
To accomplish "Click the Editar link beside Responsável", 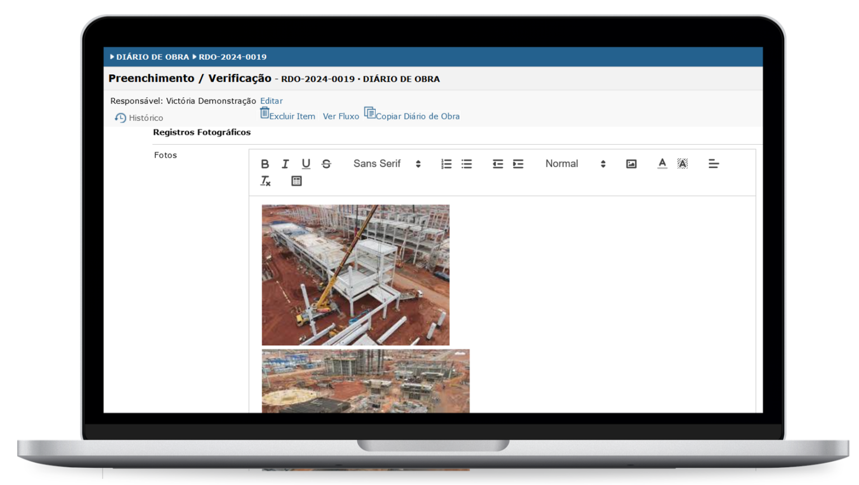I will (x=271, y=101).
